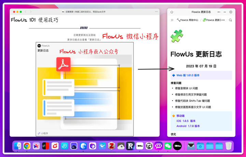
Task: Open the iOS 1.8.5 版本 link
Action: click(x=186, y=121)
